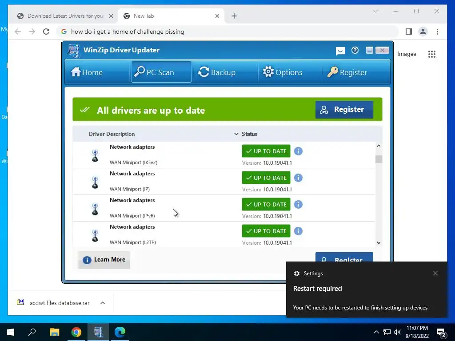Open network status tray icon
This screenshot has width=455, height=341.
387,332
